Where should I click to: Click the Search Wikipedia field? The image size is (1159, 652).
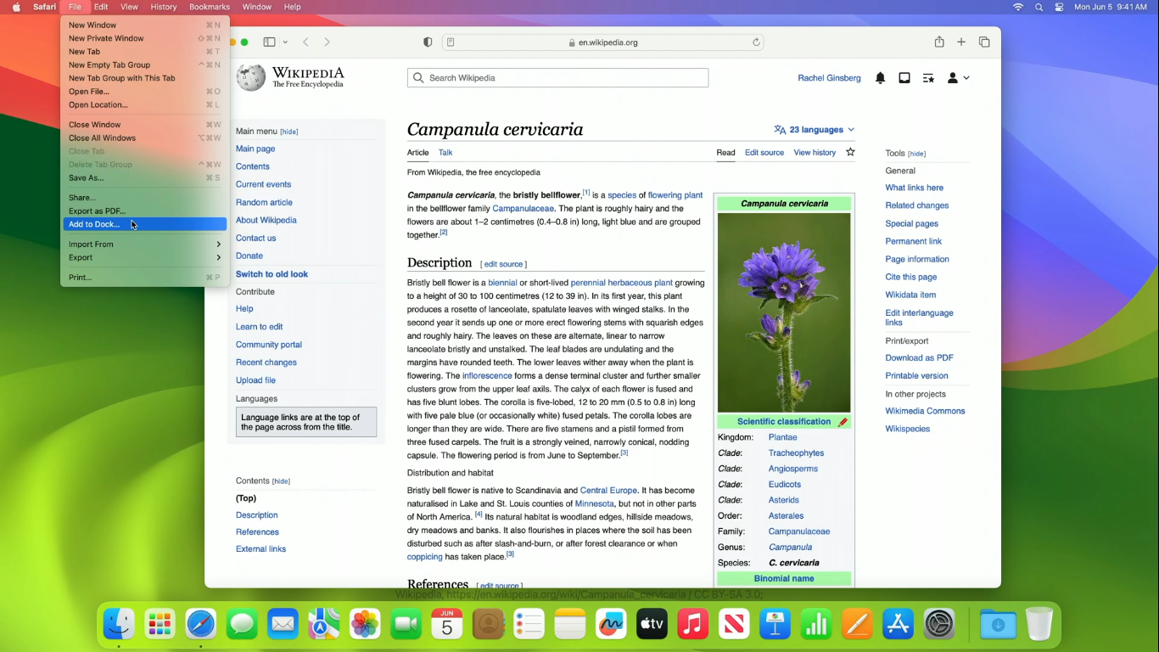[x=557, y=78]
